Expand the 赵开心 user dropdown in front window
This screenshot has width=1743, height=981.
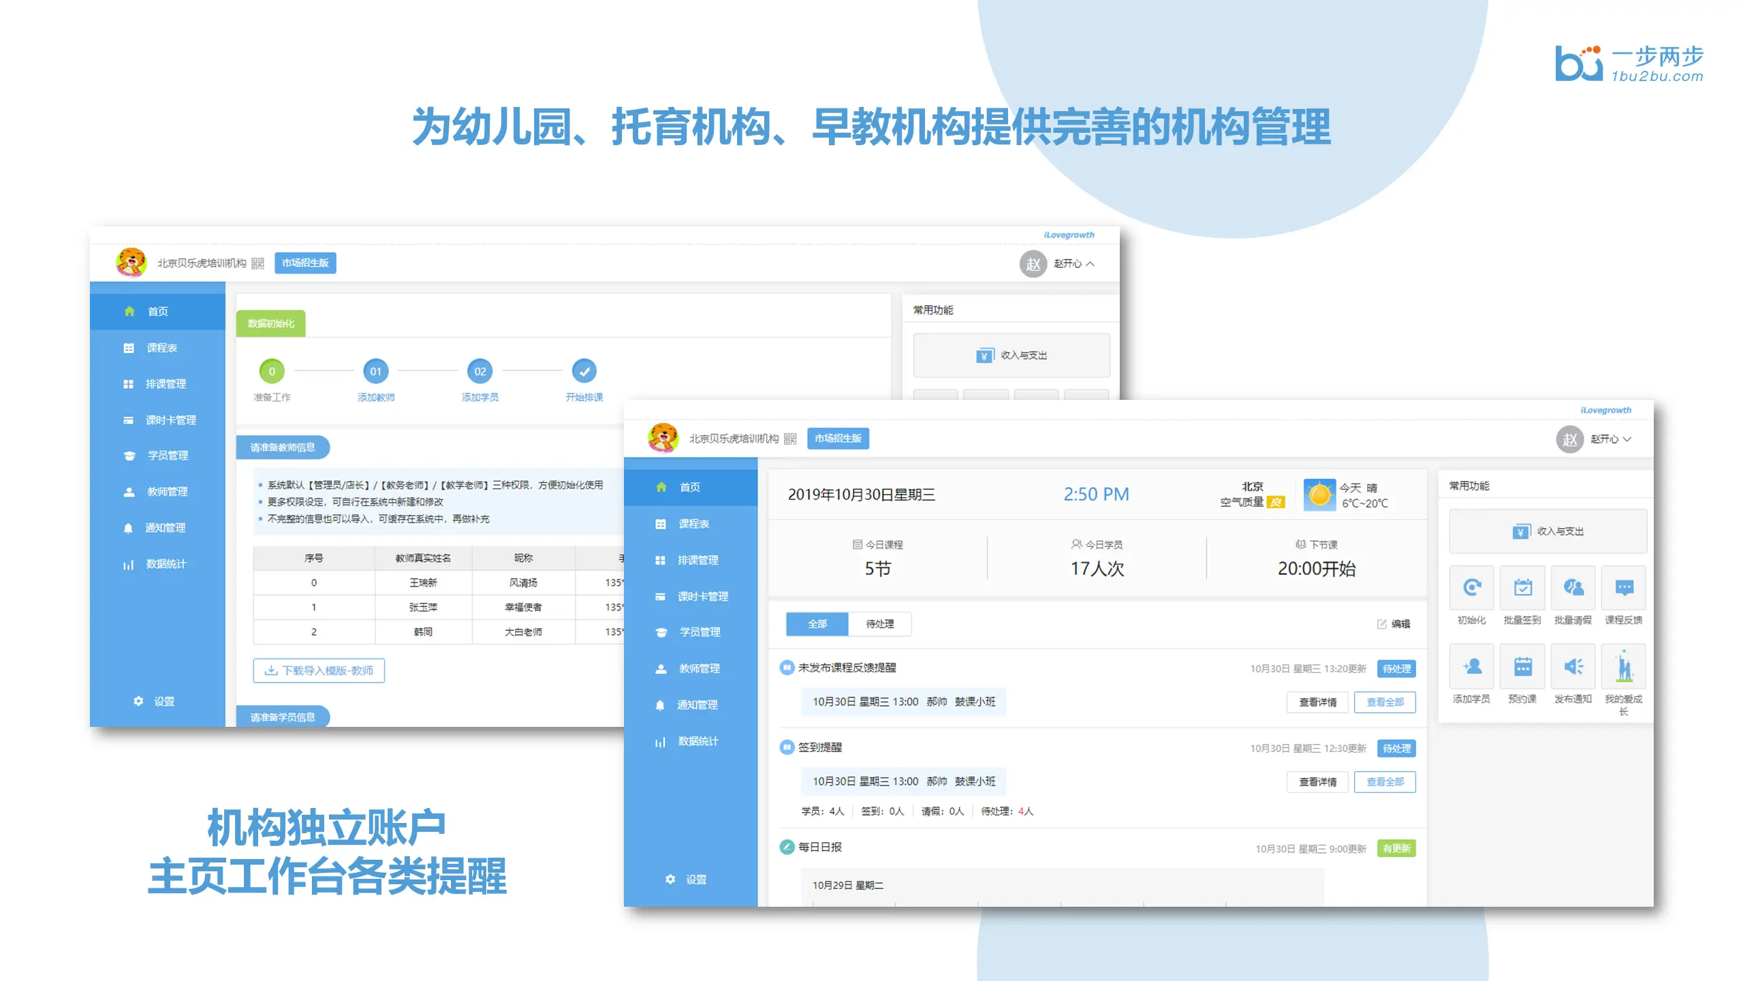click(1611, 439)
